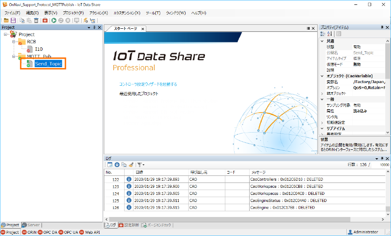Open the ヘルプ(H) menu
391x236 pixels.
(198, 13)
